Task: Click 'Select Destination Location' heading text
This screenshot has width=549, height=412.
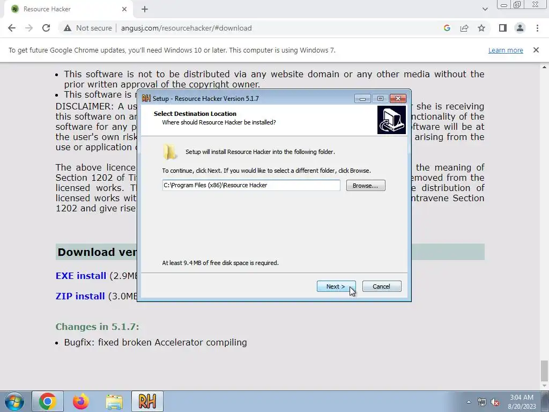Action: click(195, 114)
